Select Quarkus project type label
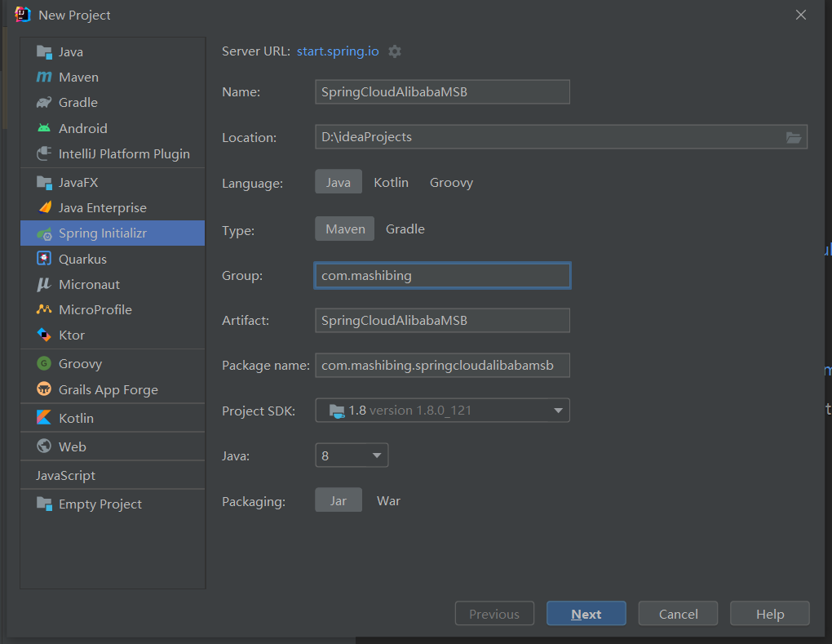 (x=82, y=259)
